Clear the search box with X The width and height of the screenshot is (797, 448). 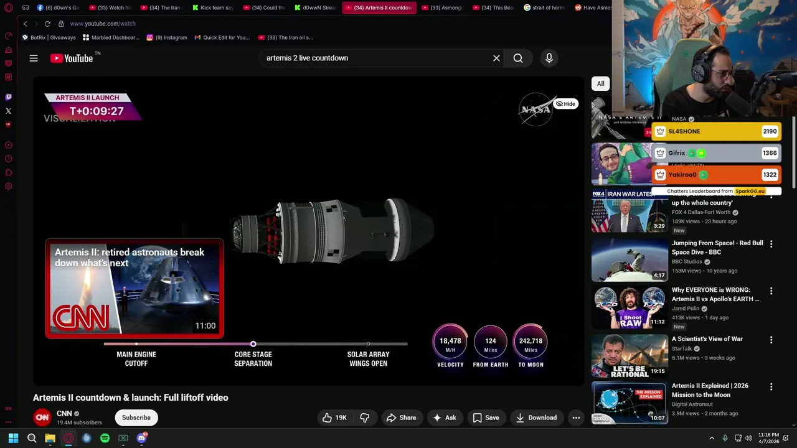496,58
